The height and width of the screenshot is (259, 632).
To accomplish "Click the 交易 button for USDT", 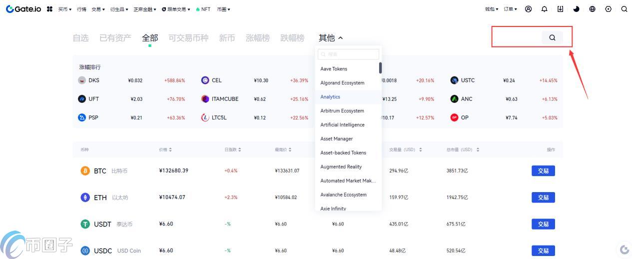I will 543,224.
